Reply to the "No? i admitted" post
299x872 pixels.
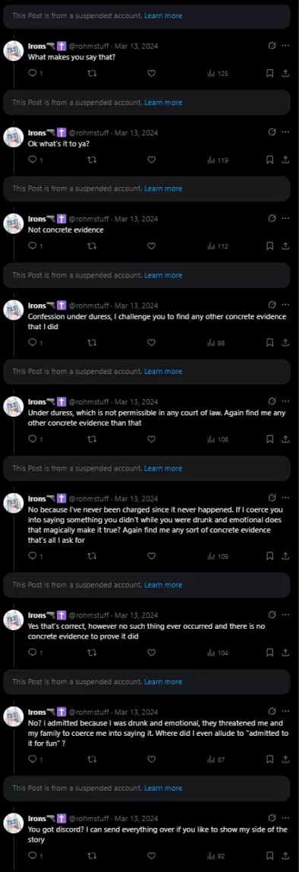tap(35, 759)
